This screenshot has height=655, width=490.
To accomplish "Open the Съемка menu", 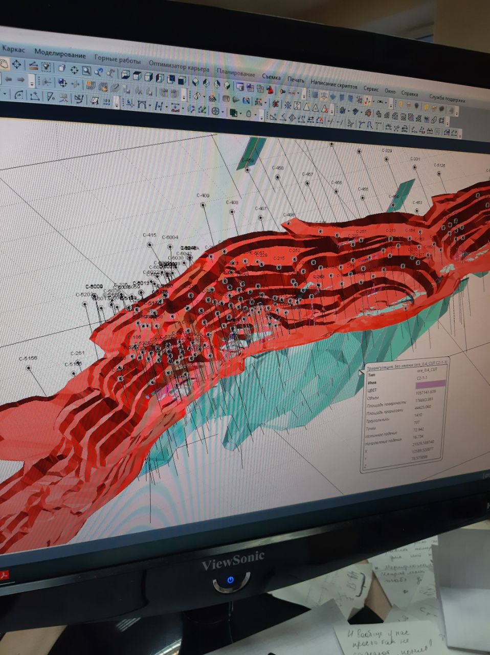I will click(x=271, y=77).
